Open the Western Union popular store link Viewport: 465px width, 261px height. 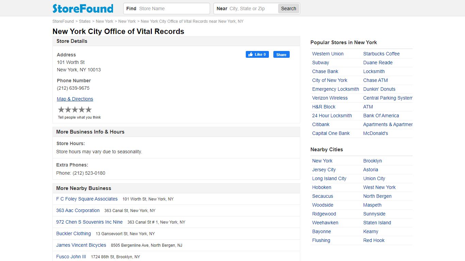(x=328, y=54)
